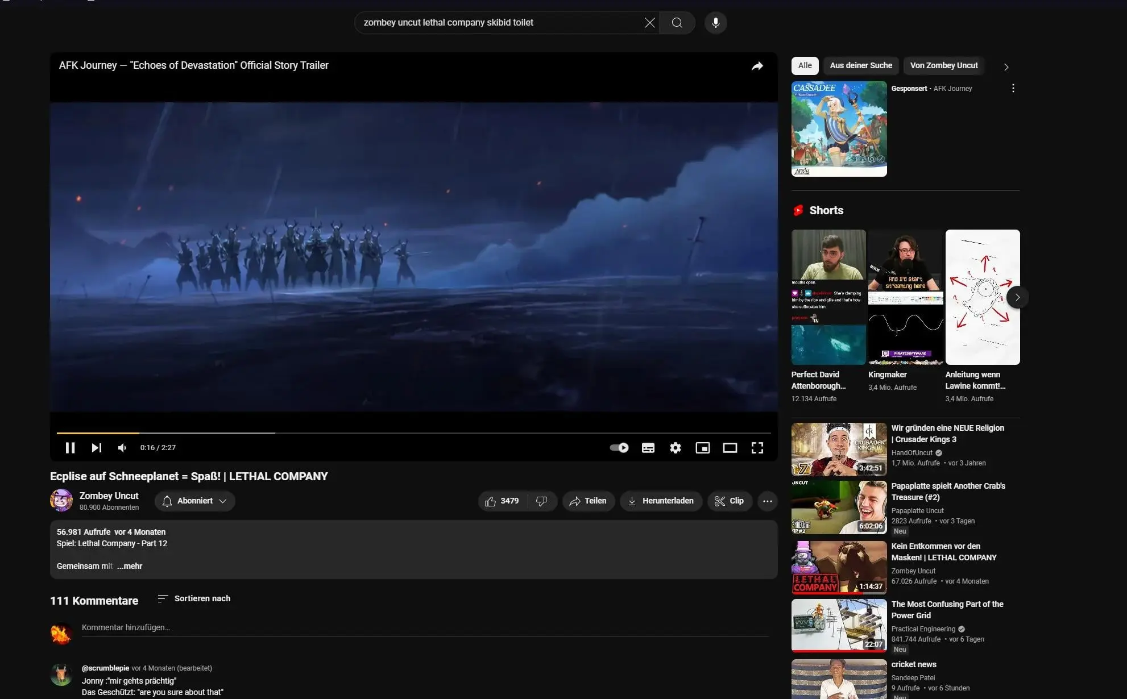Expand the description with ...mehr
Screen dimensions: 1127x699
(130, 566)
